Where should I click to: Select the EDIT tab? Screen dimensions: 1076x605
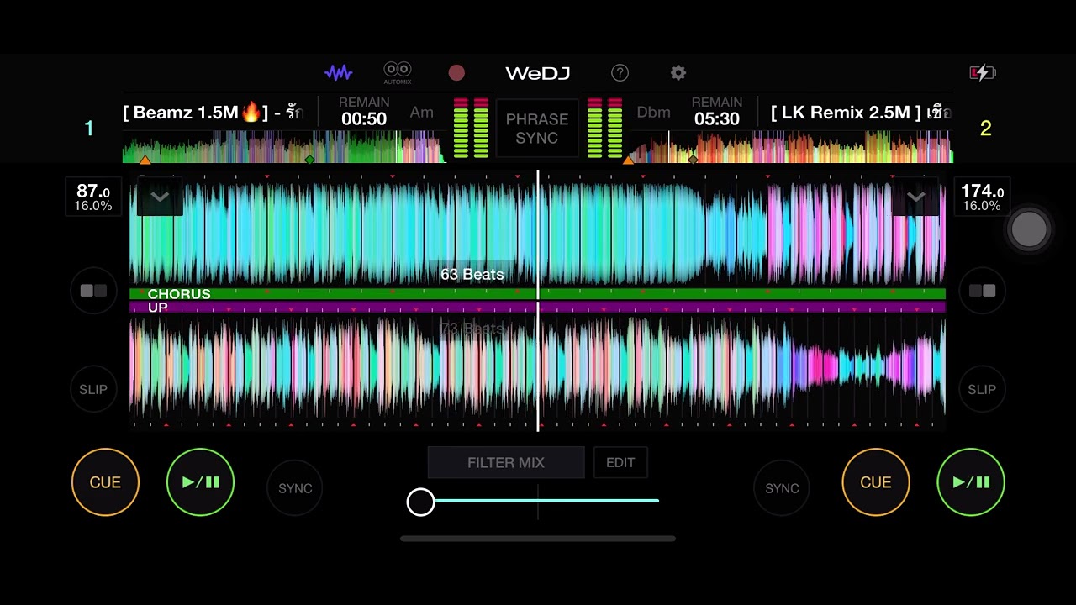pyautogui.click(x=620, y=463)
